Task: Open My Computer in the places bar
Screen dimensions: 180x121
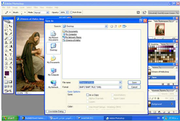Action: [x=53, y=72]
